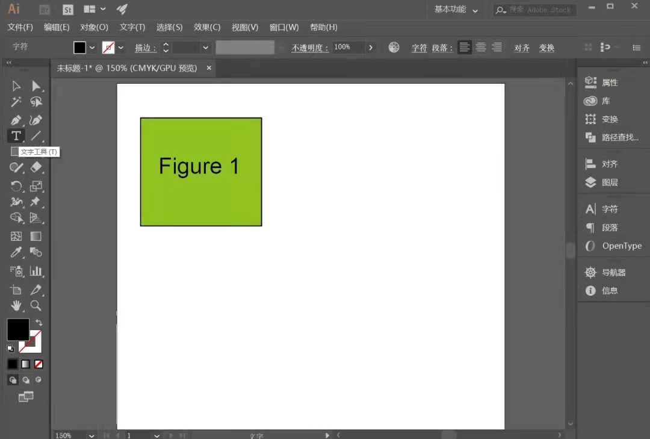Open the stroke weight dropdown
This screenshot has width=650, height=439.
(206, 48)
